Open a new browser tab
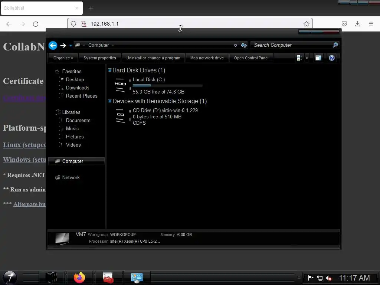This screenshot has width=380, height=285. point(91,9)
